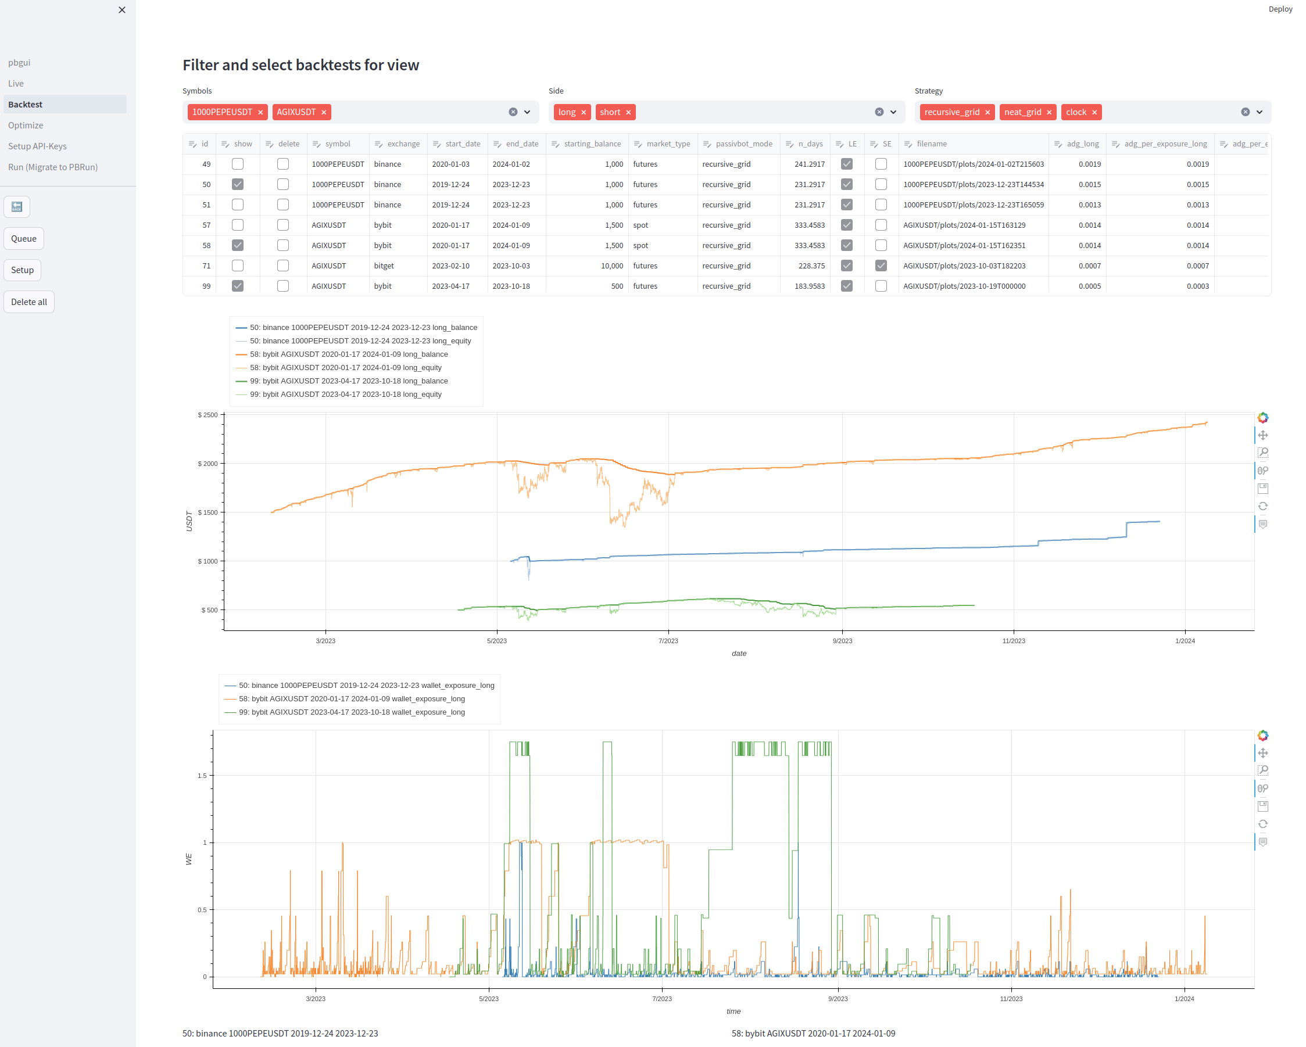1306x1047 pixels.
Task: Go to Setup API-Keys page
Action: tap(37, 146)
